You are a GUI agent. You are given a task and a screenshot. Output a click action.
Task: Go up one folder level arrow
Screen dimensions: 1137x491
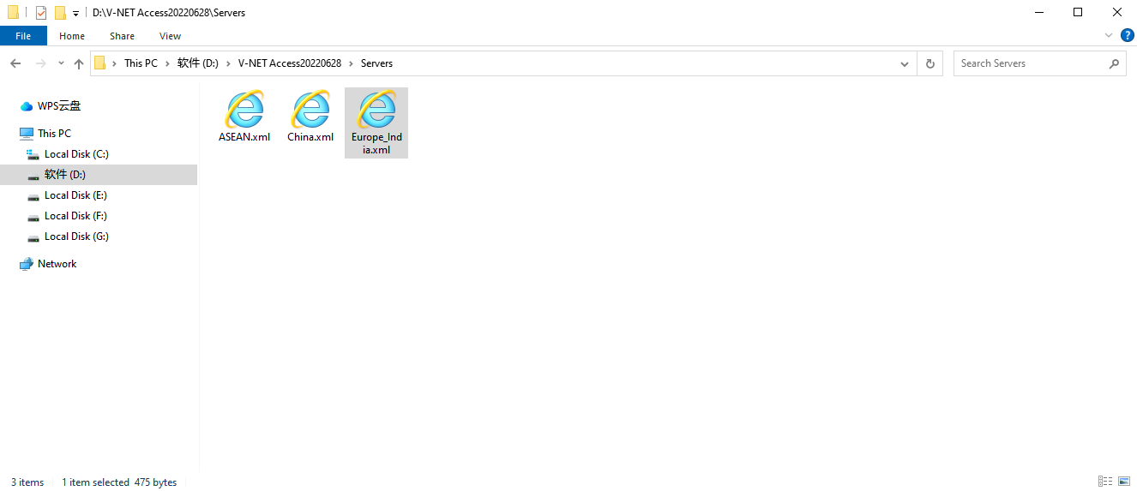click(79, 63)
